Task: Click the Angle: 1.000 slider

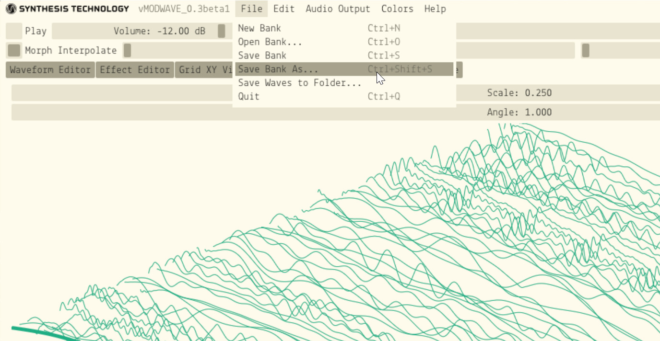Action: [335, 113]
